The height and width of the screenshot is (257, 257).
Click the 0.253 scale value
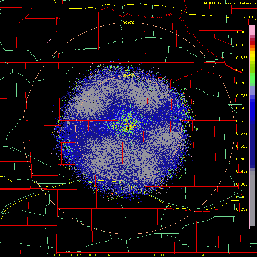click(242, 210)
